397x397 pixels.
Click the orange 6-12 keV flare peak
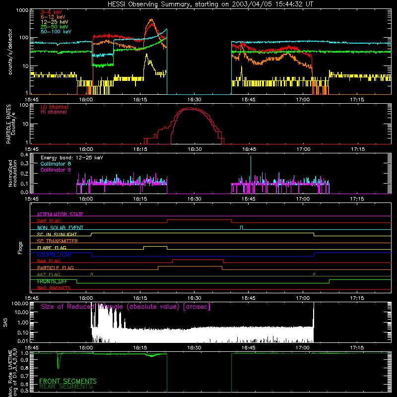tap(151, 19)
